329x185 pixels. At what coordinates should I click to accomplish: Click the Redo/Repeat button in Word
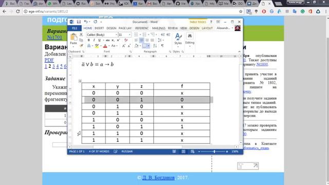point(96,22)
